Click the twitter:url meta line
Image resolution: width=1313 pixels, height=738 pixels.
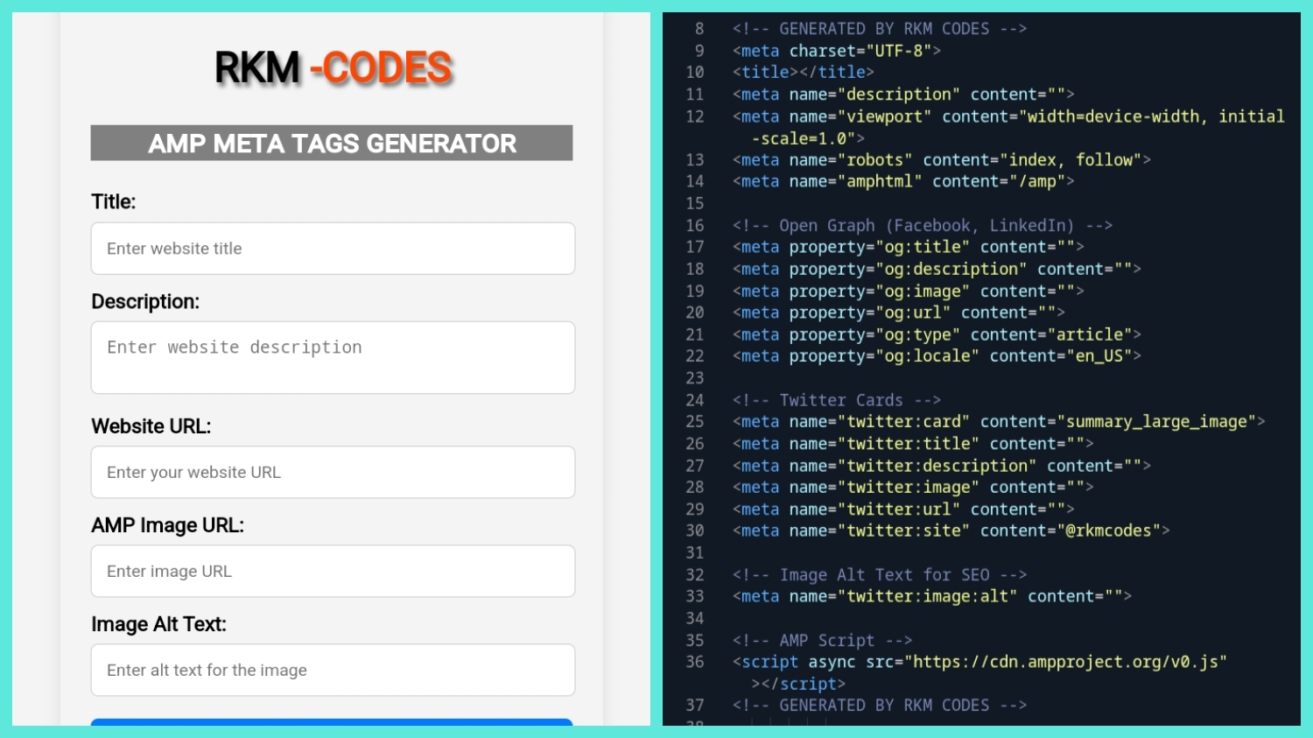(x=903, y=510)
